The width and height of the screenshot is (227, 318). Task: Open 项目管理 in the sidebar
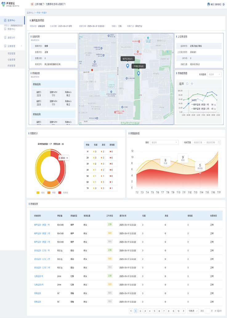11,54
